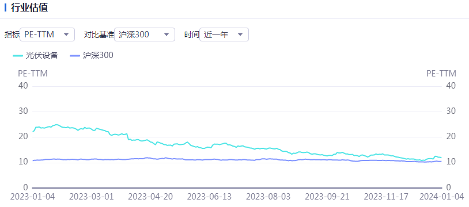Open the 时间 近一年 dropdown

[x=224, y=34]
